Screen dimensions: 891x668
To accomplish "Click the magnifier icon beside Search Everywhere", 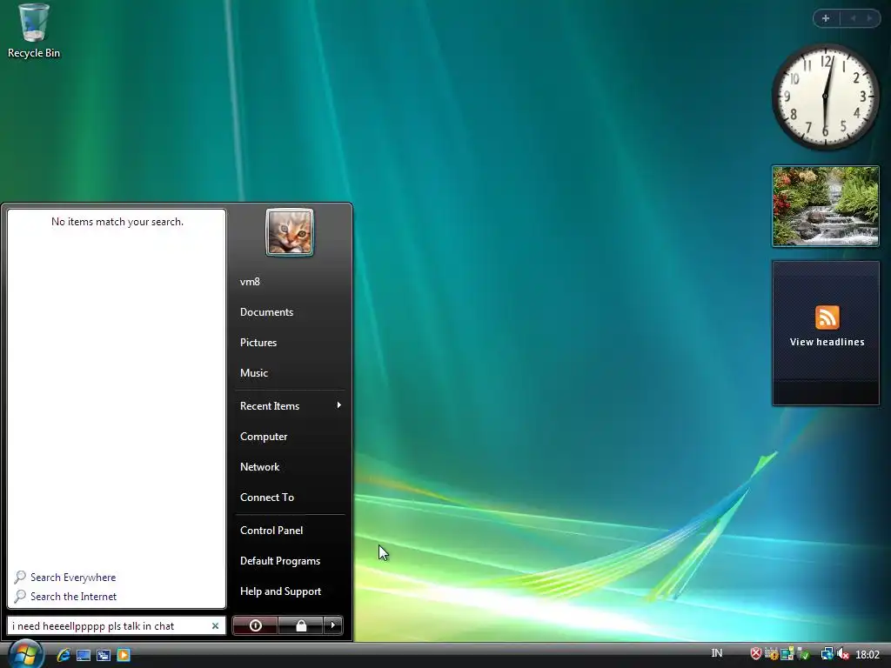I will click(20, 578).
